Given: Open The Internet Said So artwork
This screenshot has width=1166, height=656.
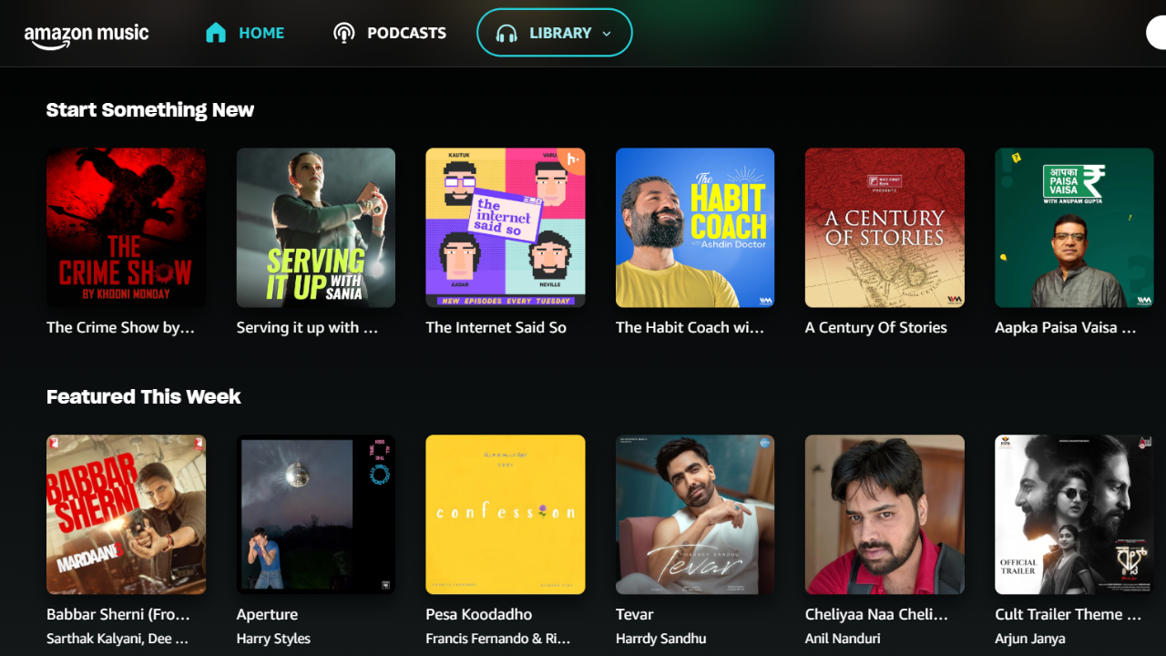Looking at the screenshot, I should tap(505, 228).
